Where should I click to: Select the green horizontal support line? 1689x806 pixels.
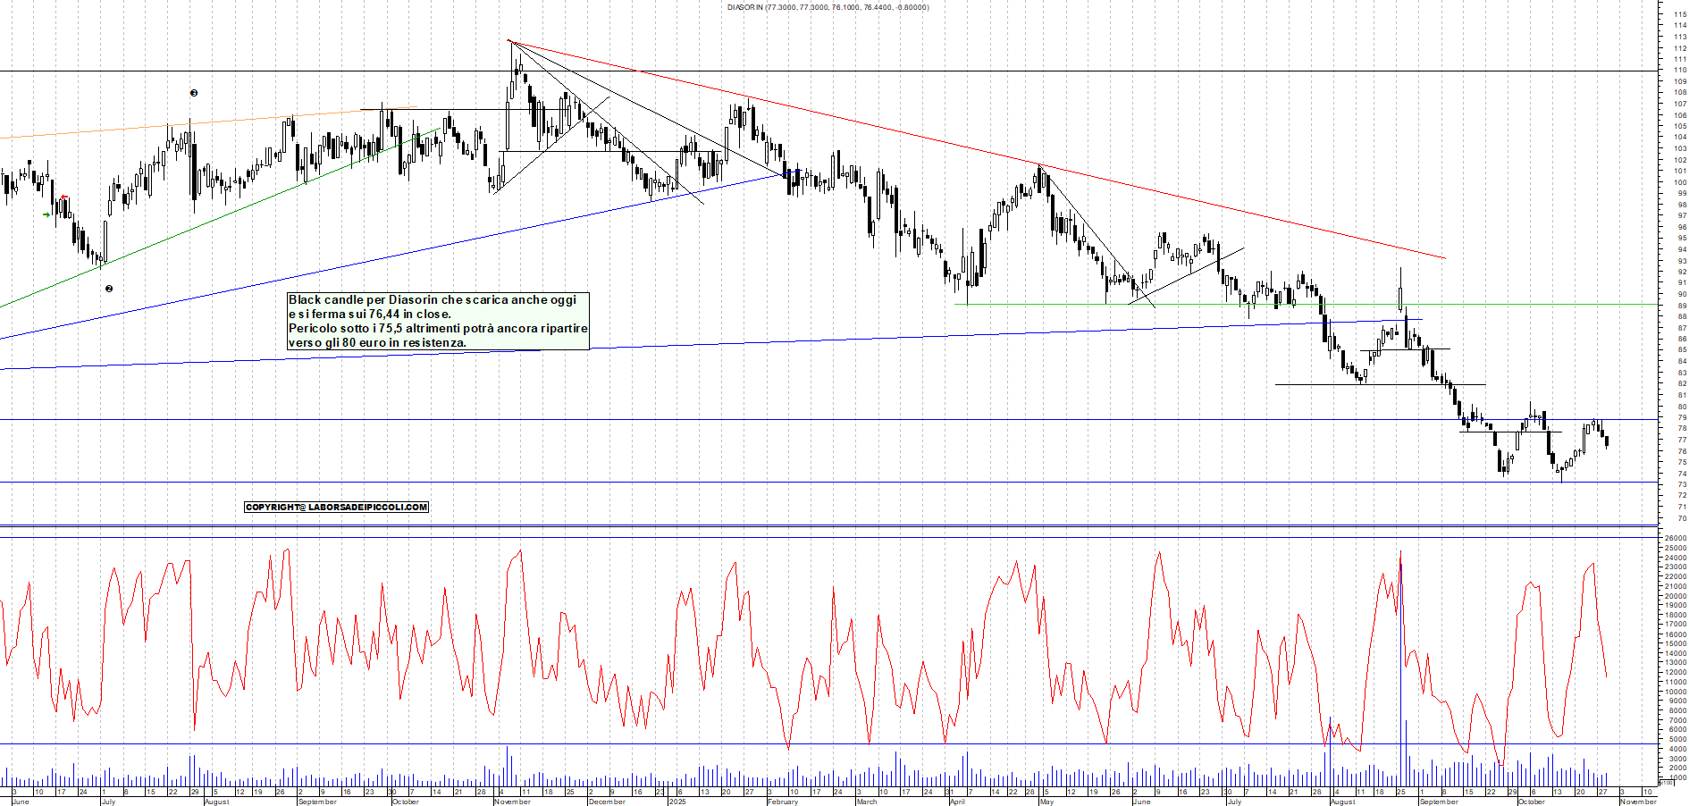click(1519, 305)
